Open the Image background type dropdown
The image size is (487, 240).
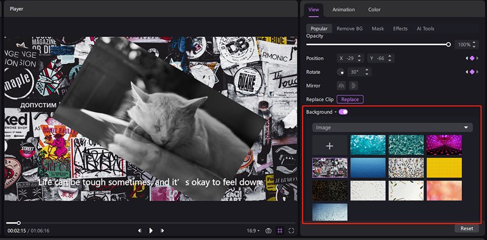393,128
